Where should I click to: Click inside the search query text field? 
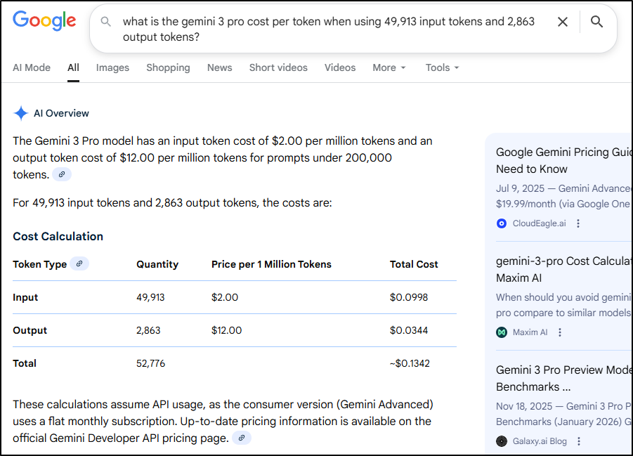(x=330, y=29)
